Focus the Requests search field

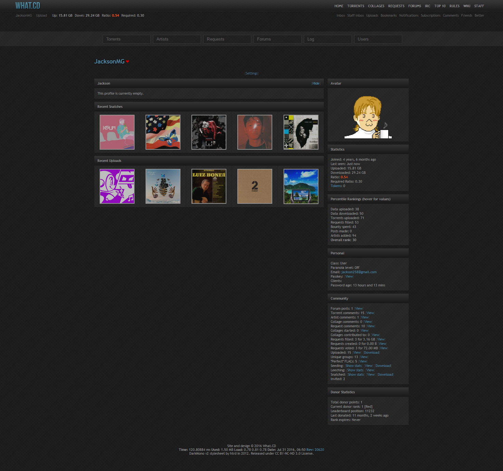227,39
